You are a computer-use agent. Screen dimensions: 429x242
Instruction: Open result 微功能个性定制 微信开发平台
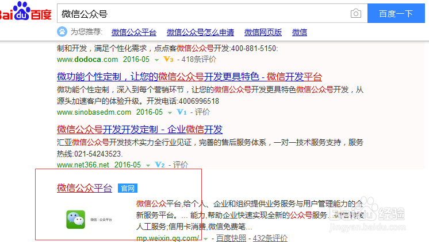pyautogui.click(x=189, y=77)
